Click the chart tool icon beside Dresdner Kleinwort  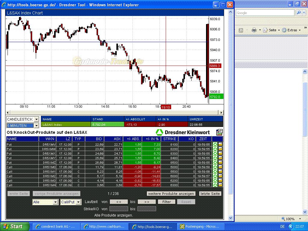tap(219, 132)
